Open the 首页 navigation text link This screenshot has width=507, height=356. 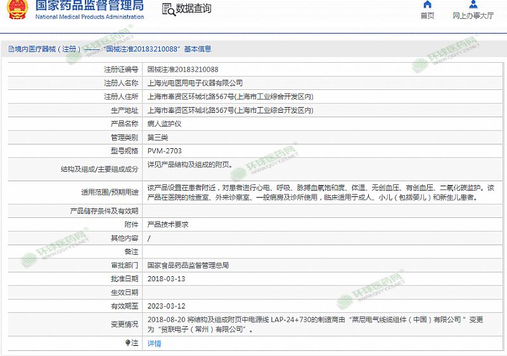428,16
